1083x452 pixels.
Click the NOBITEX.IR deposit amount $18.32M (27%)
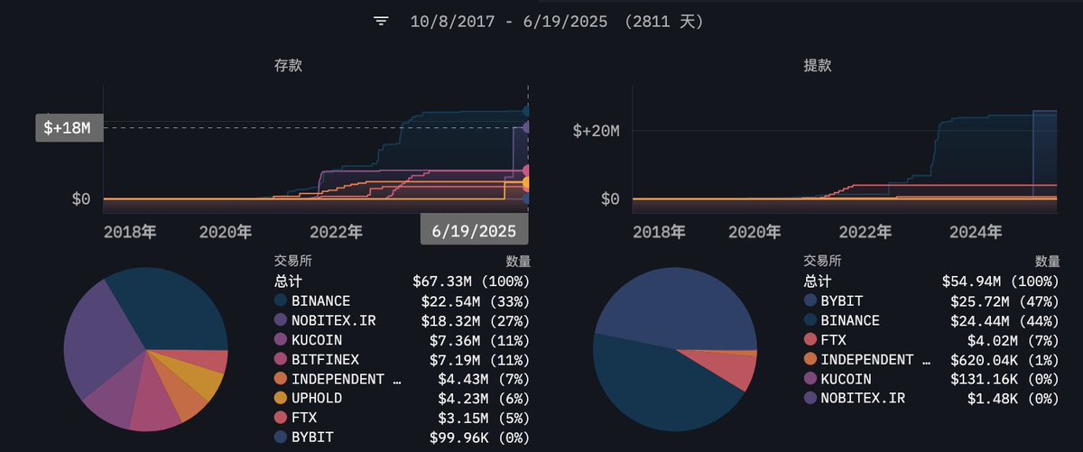476,320
